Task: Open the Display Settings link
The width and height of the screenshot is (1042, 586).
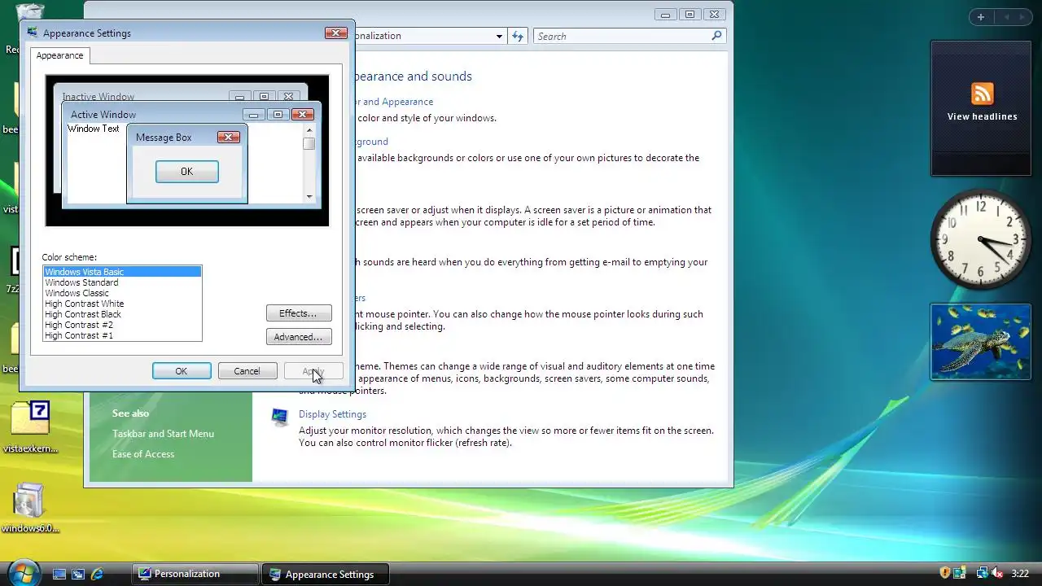Action: click(332, 414)
